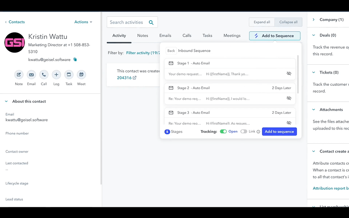Viewport: 349px width, 218px height.
Task: Collapse the Contact create attribution section
Action: 313,151
